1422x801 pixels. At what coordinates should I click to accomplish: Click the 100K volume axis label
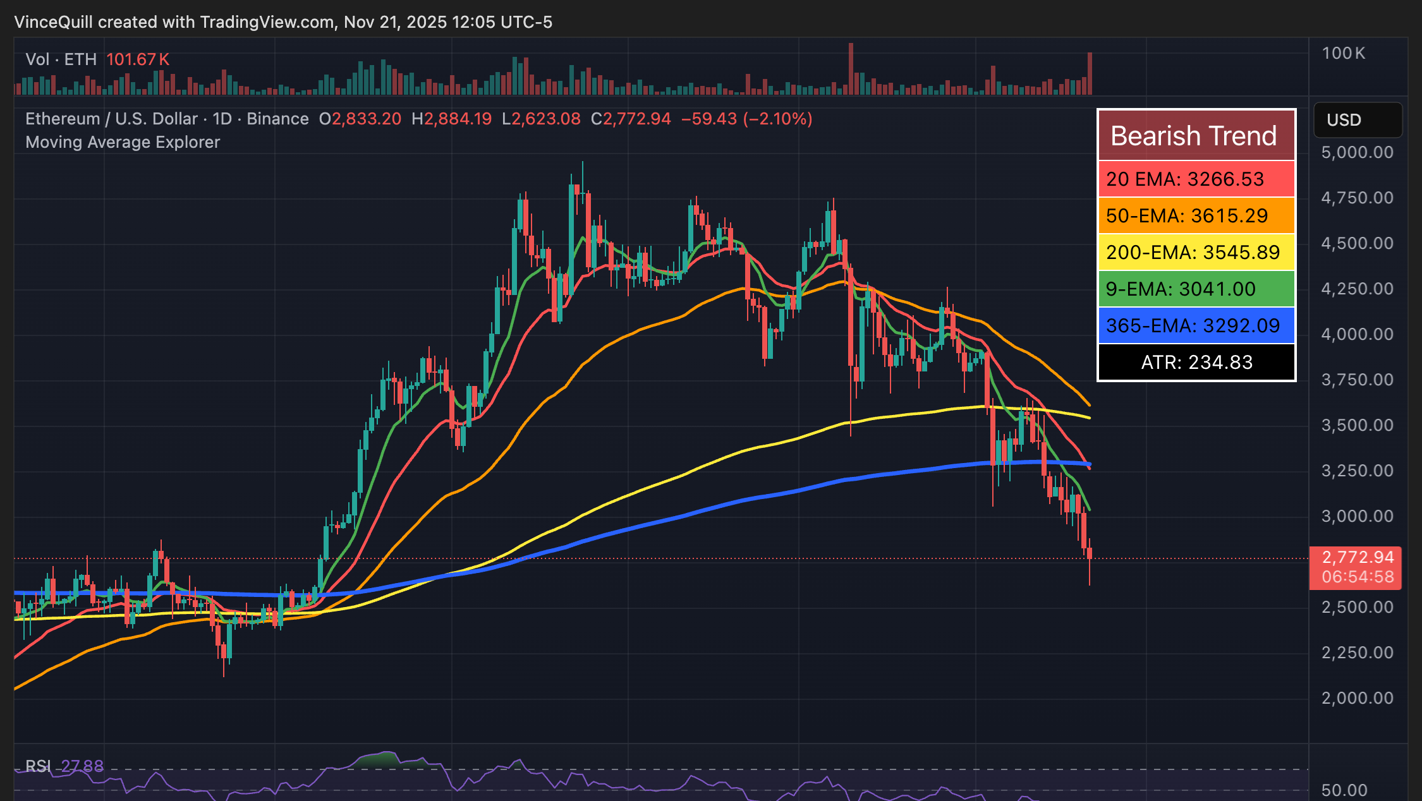[1343, 53]
